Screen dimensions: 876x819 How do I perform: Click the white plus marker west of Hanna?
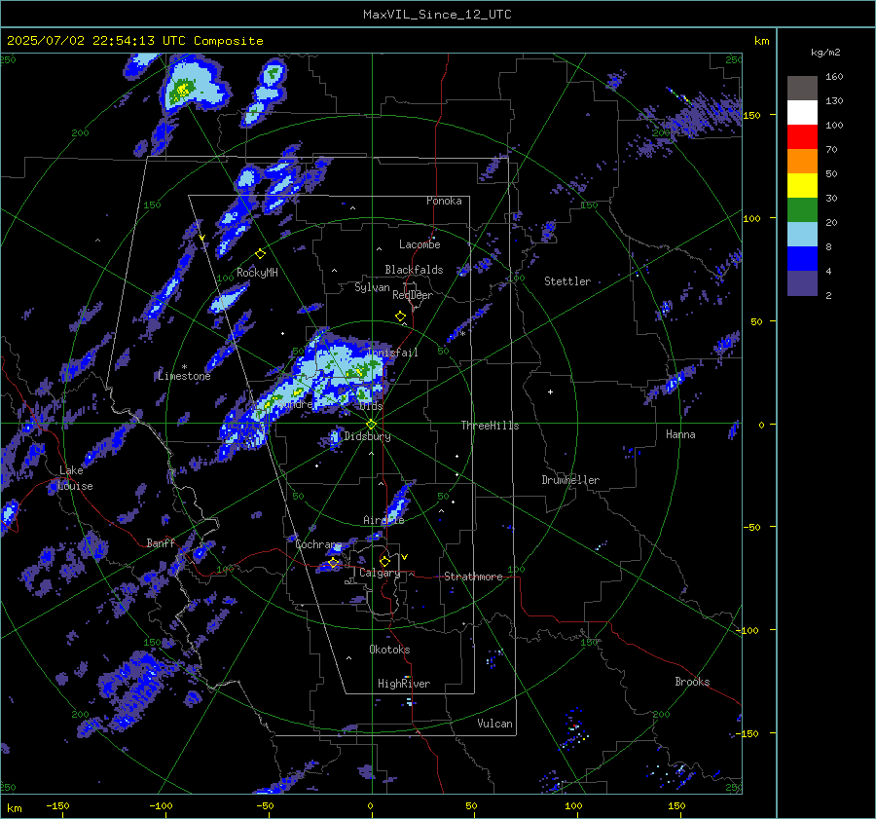click(550, 391)
